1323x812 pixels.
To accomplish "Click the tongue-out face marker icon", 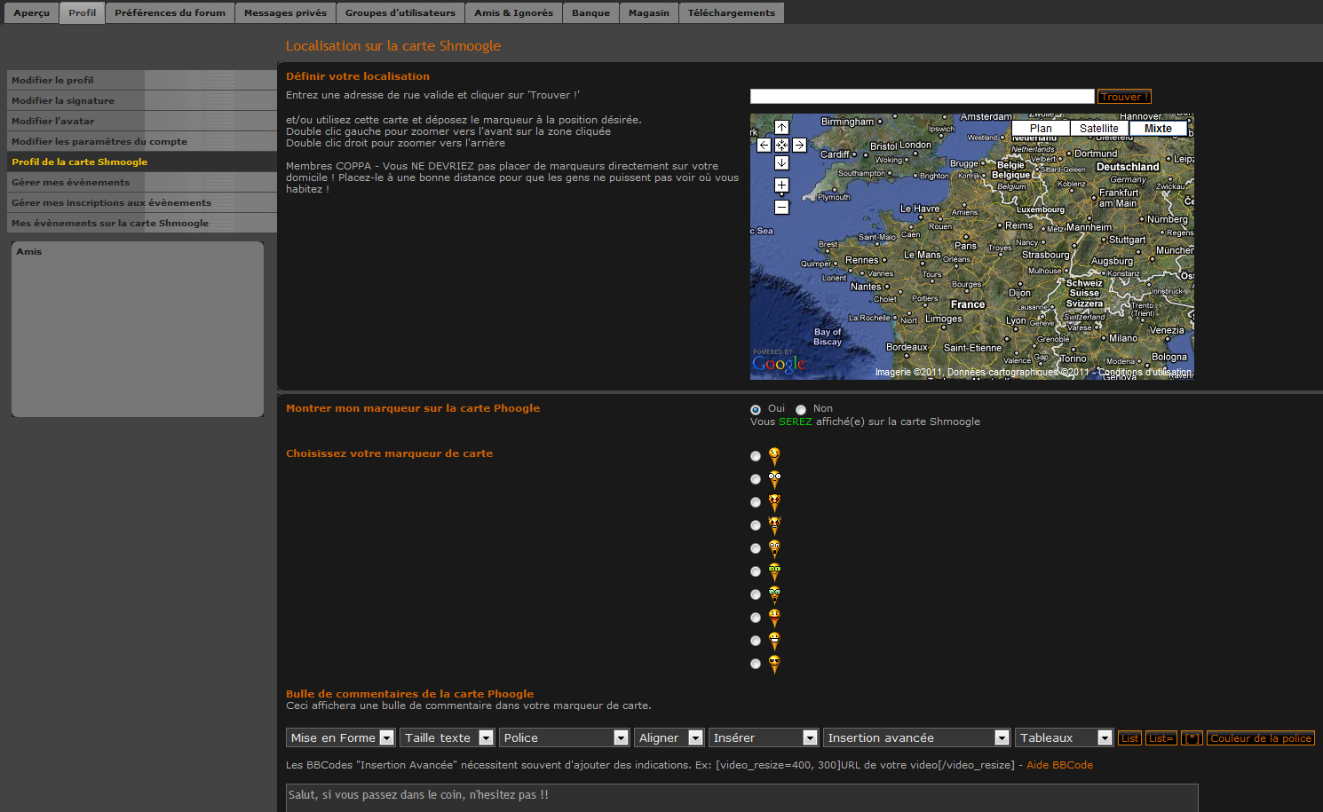I will point(774,618).
